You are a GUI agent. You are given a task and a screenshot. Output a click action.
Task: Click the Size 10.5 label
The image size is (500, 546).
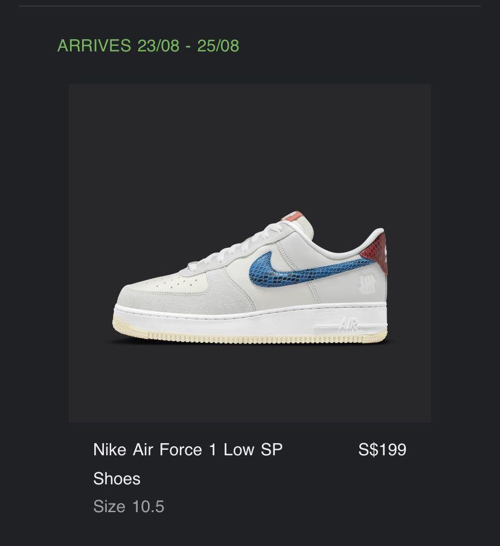click(129, 507)
